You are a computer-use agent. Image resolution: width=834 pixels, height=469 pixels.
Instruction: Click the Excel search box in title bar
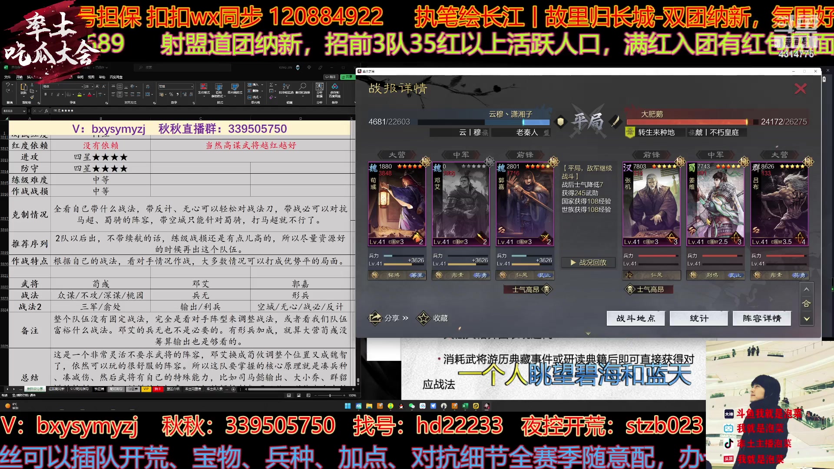(182, 67)
